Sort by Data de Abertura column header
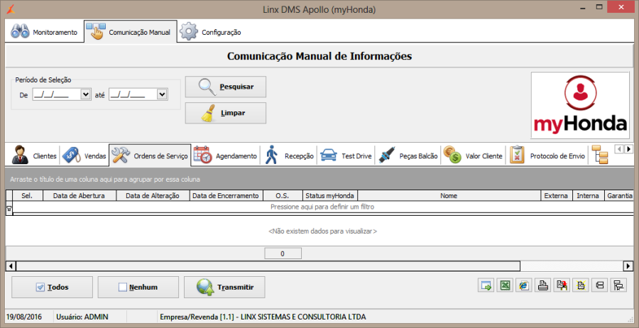 [80, 195]
